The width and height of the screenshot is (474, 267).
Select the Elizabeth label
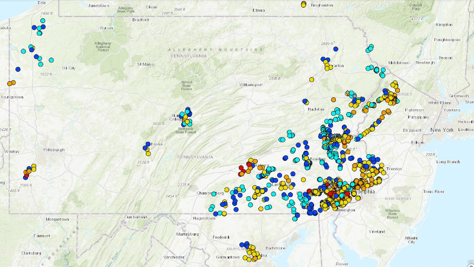(412, 130)
